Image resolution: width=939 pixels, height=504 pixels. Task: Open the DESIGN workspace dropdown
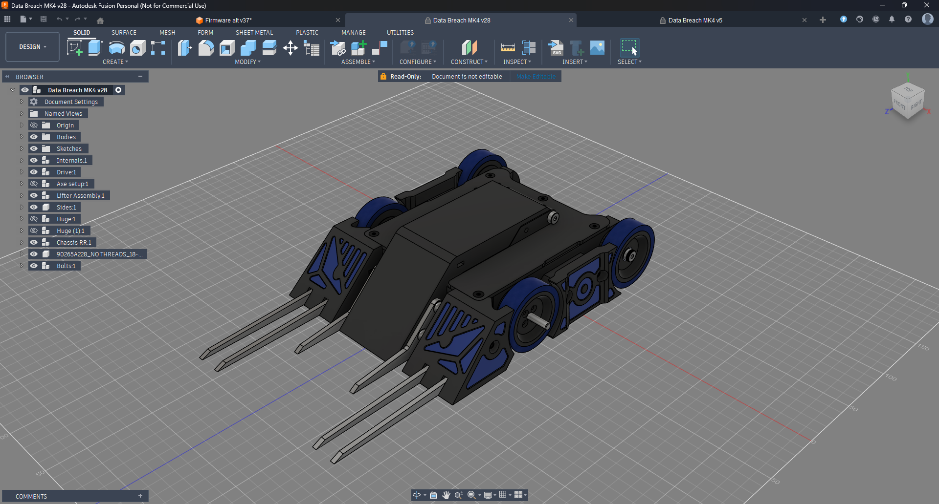point(32,47)
